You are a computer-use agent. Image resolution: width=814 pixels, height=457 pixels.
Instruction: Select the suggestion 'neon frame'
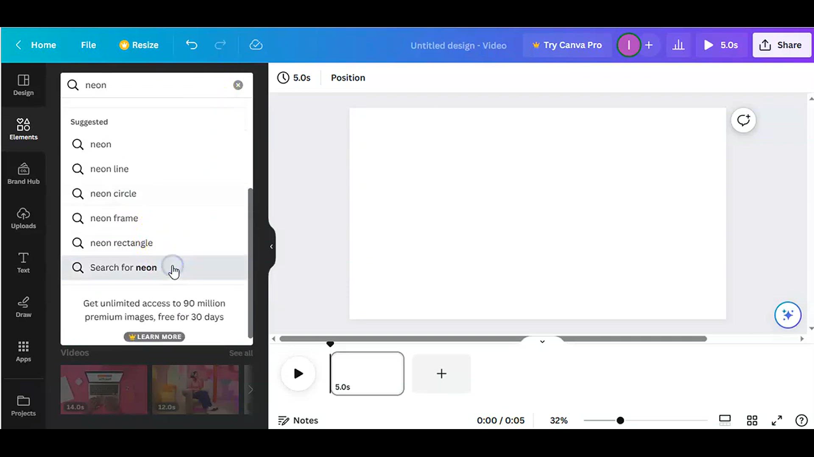pyautogui.click(x=154, y=218)
